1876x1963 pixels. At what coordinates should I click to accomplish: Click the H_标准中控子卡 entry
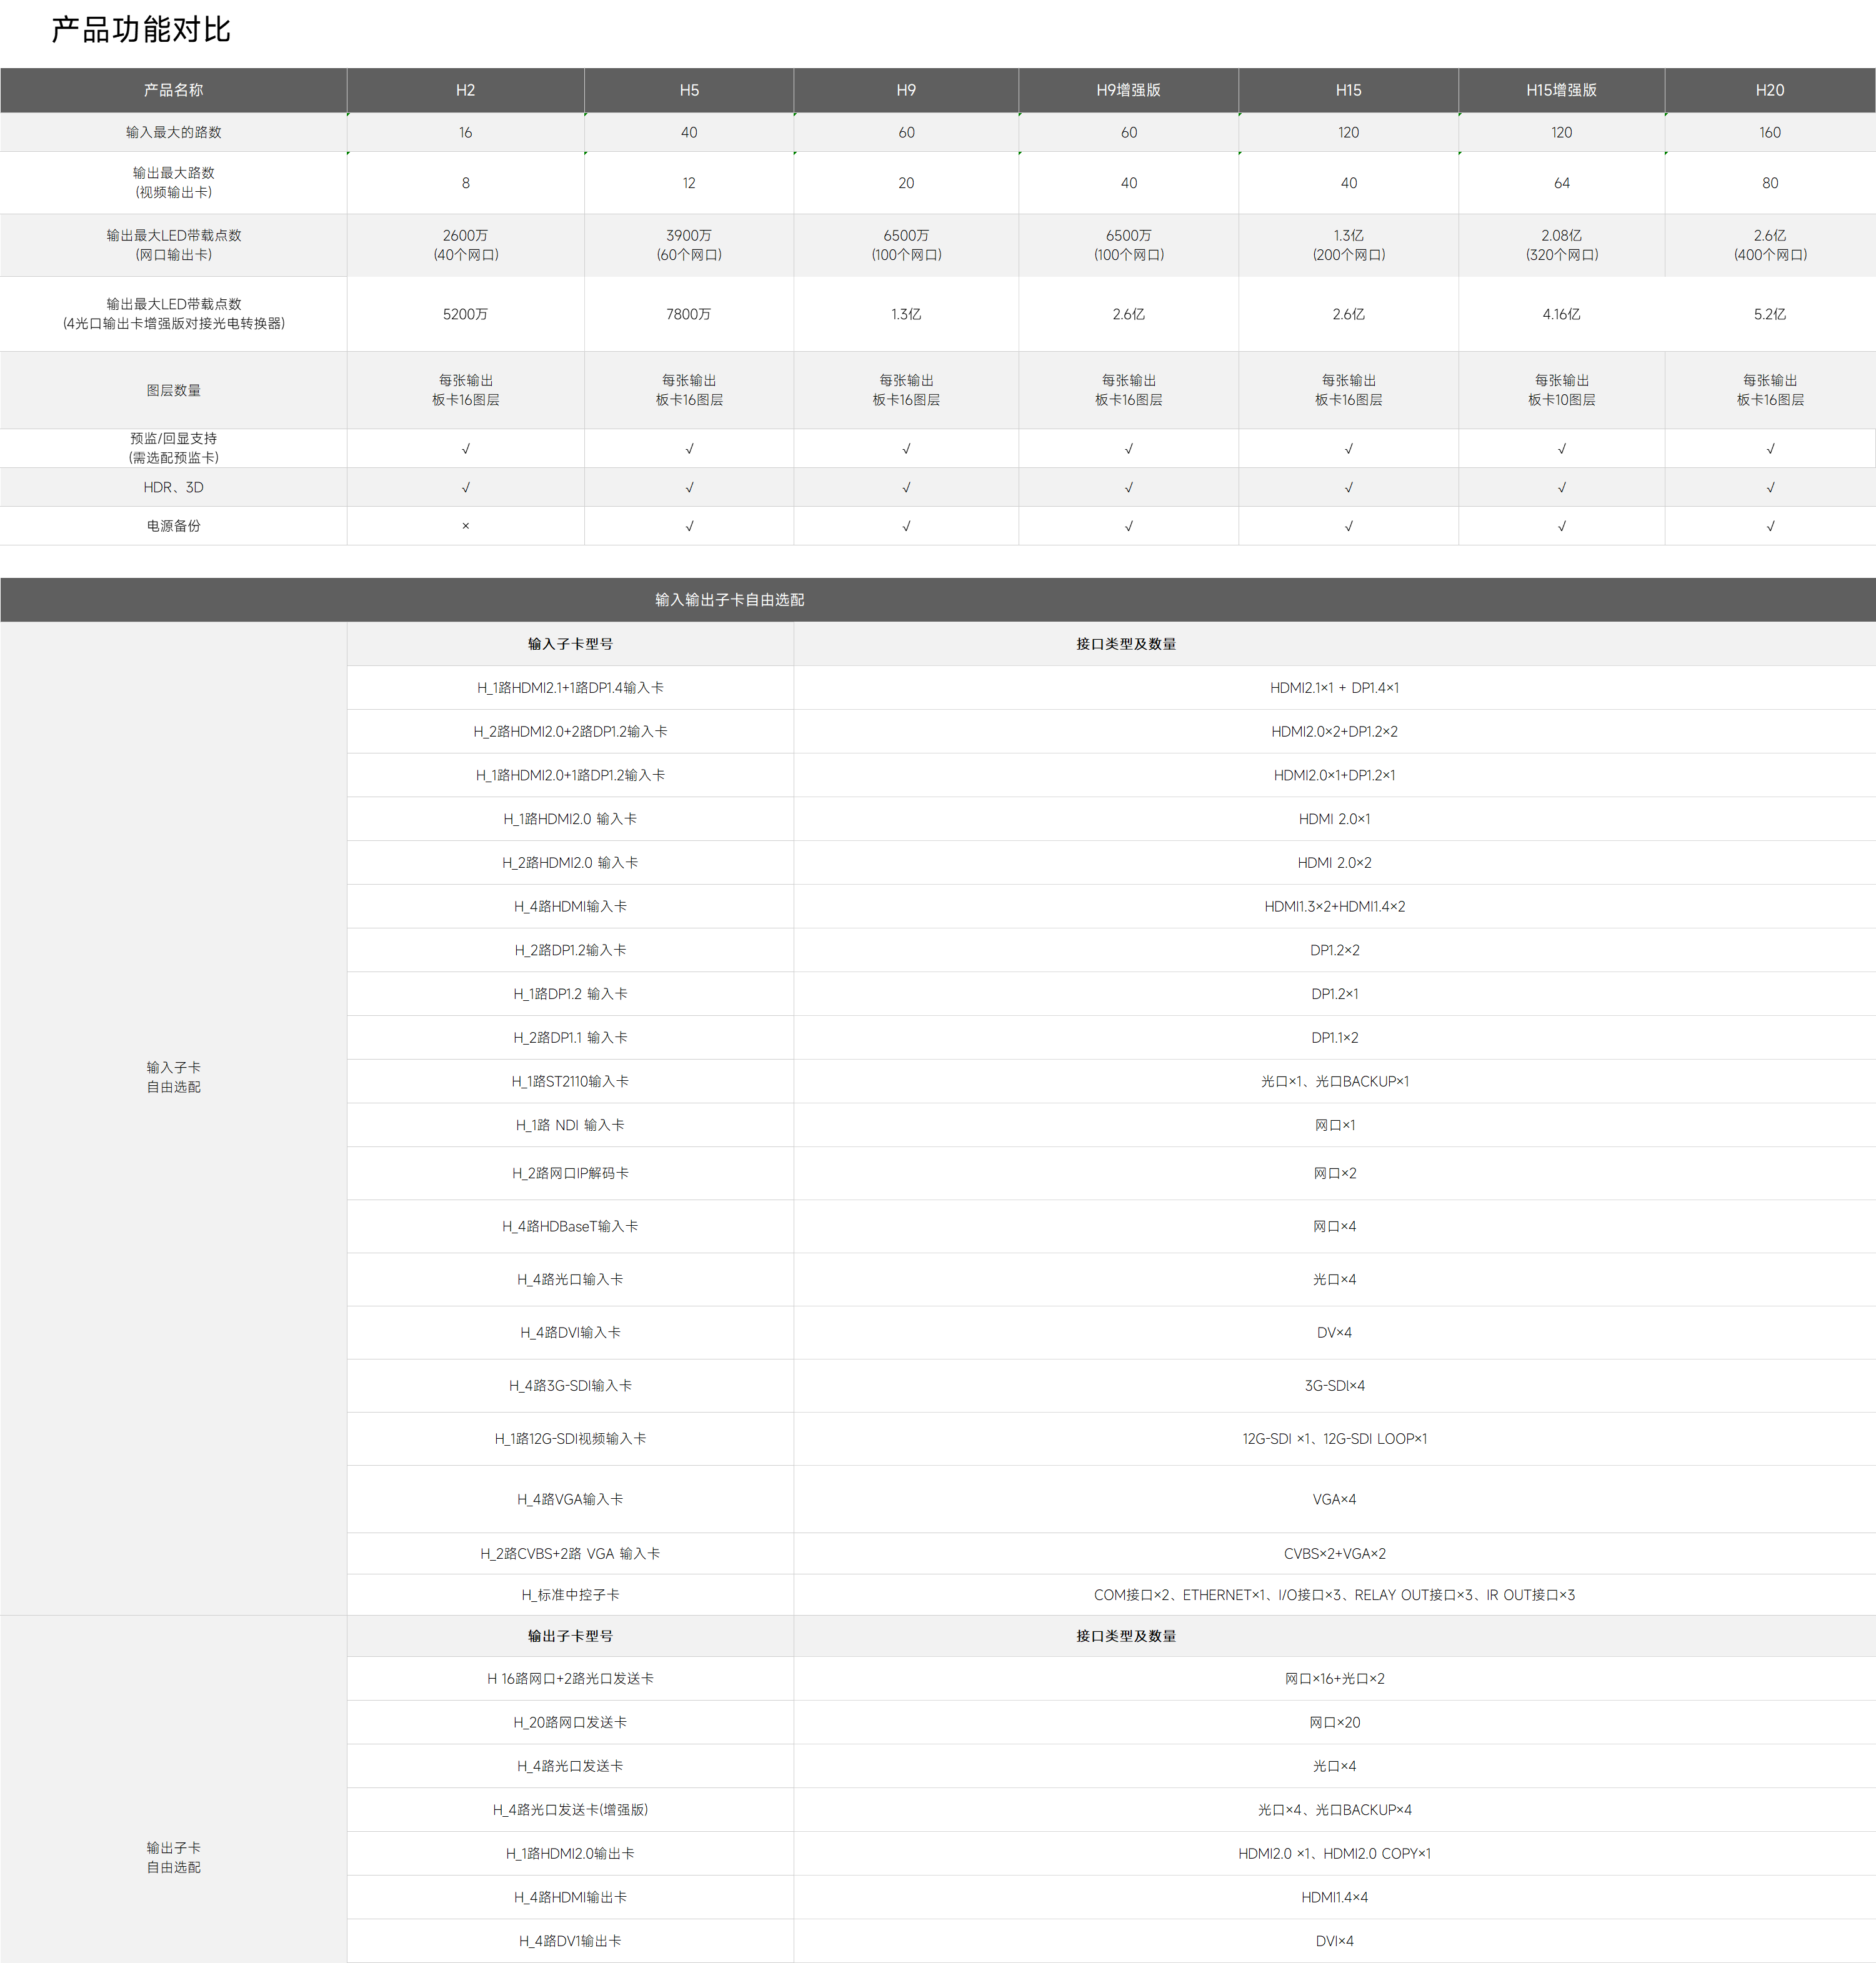(x=570, y=1595)
